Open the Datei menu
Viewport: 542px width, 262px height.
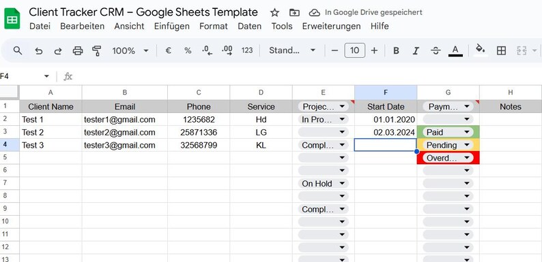click(x=40, y=26)
